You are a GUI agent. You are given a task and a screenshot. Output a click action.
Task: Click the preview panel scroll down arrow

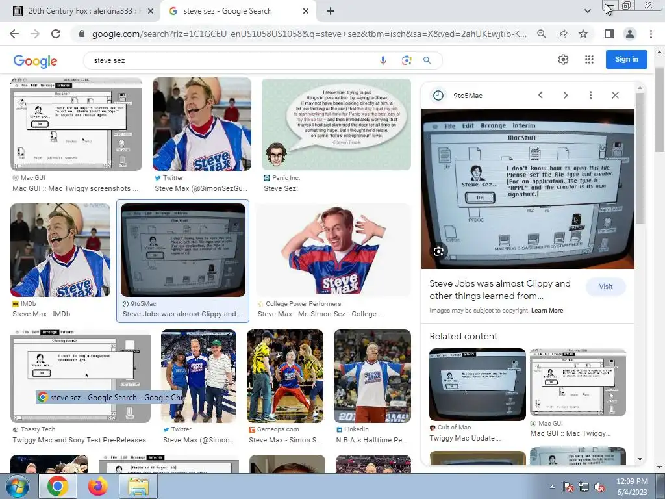640,459
